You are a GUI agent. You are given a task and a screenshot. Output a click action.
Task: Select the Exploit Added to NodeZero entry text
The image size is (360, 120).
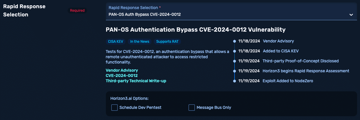tap(288, 81)
